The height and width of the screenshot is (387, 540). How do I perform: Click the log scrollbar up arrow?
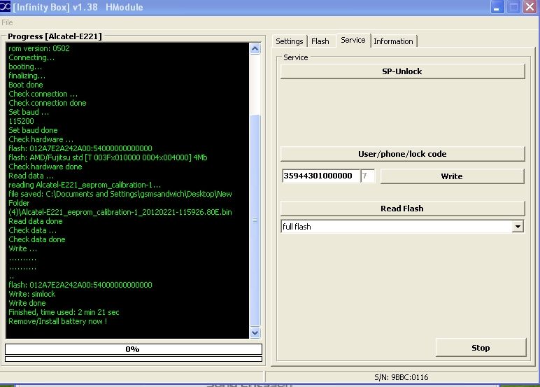point(255,48)
